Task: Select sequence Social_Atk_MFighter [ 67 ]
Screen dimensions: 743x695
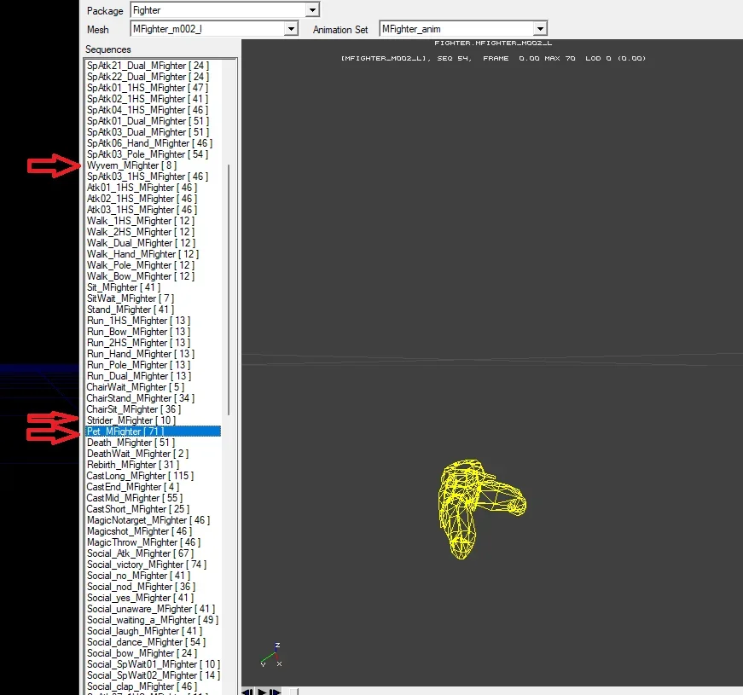Action: point(140,553)
